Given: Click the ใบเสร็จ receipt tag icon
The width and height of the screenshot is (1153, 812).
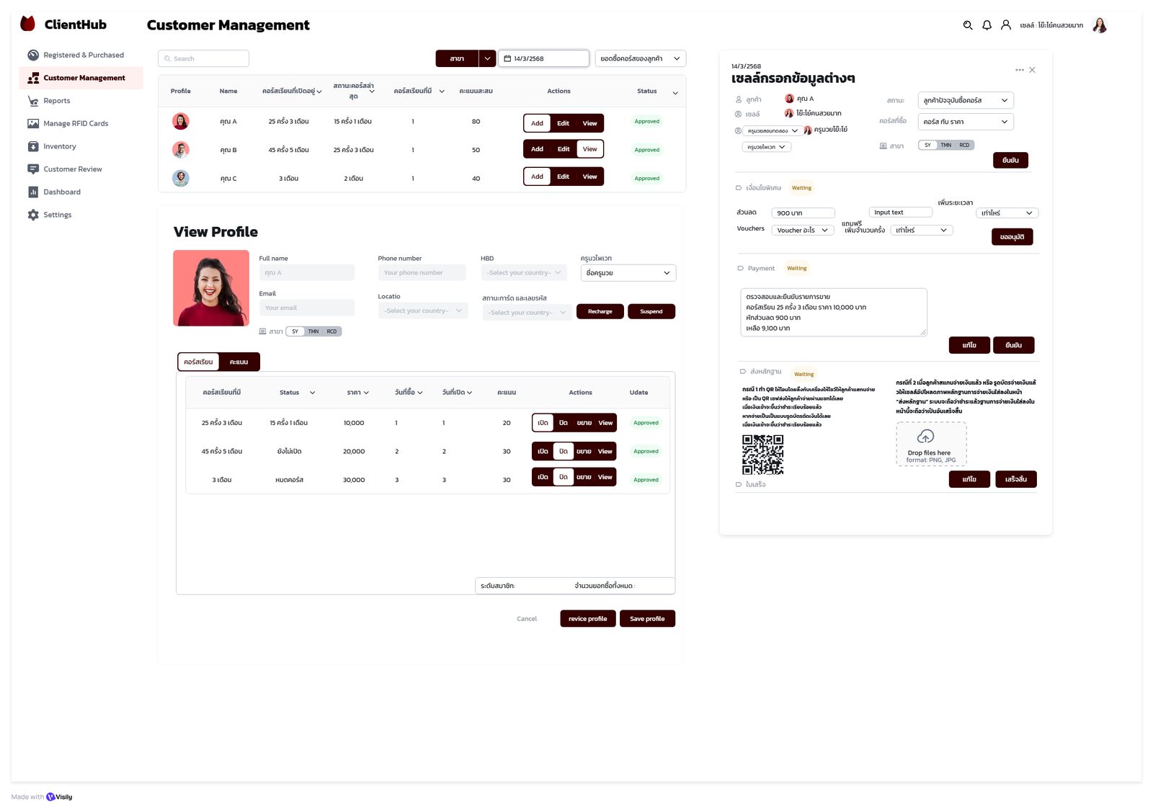Looking at the screenshot, I should coord(739,484).
